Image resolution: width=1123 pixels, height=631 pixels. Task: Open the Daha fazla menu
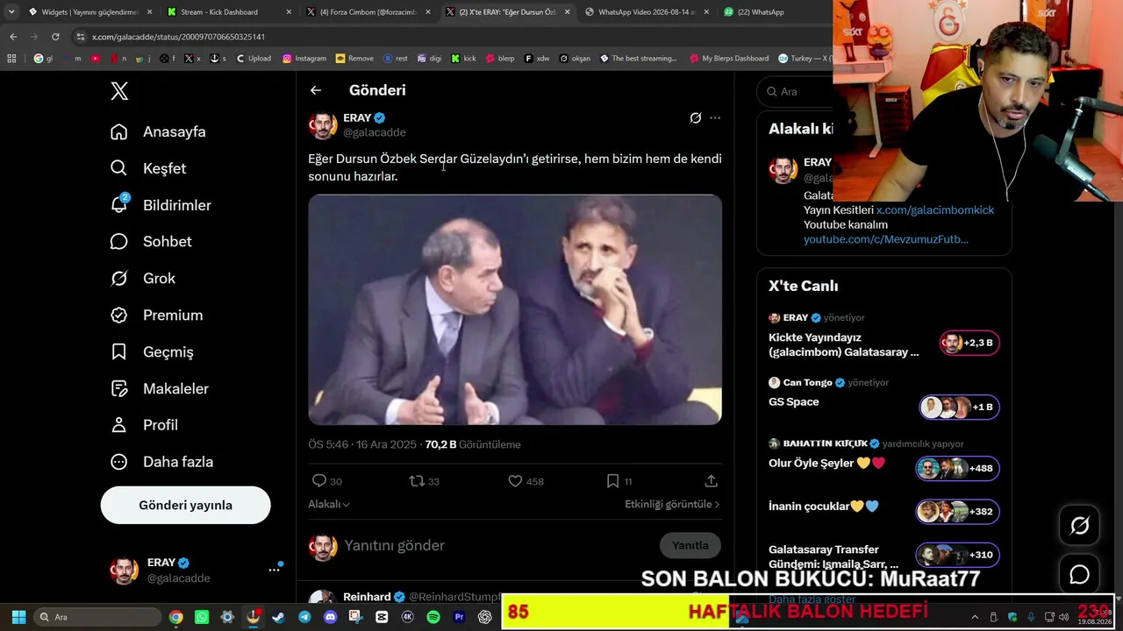click(161, 462)
